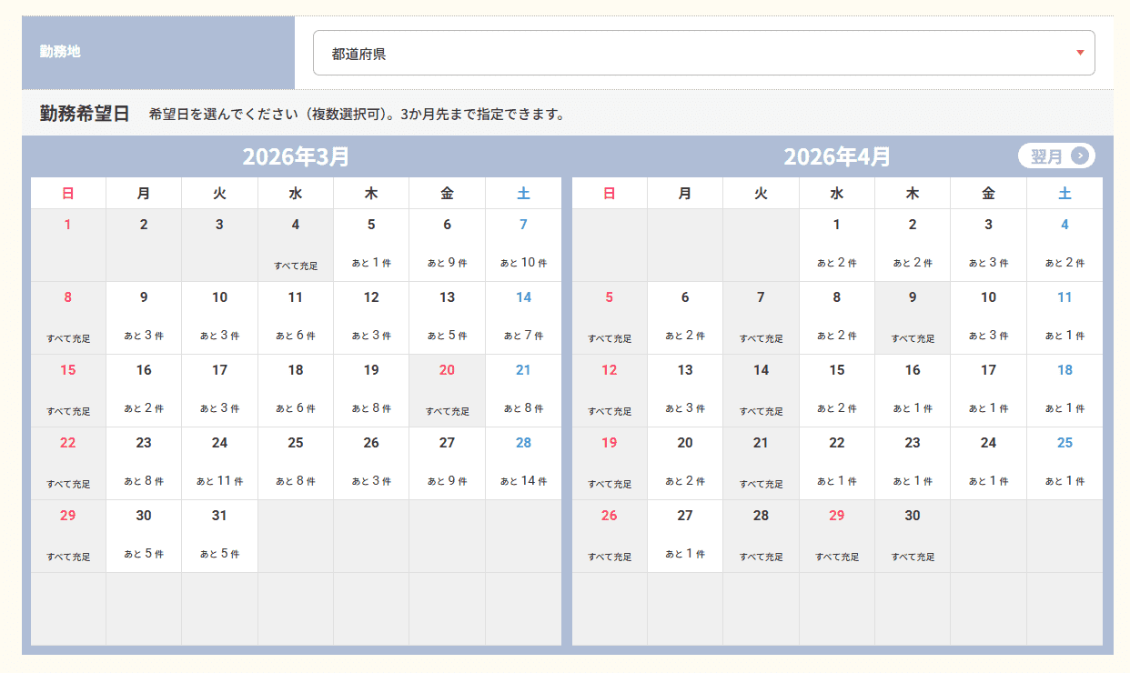Image resolution: width=1130 pixels, height=673 pixels.
Task: Click the red dropdown arrow for 勤務地
Action: [x=1080, y=53]
